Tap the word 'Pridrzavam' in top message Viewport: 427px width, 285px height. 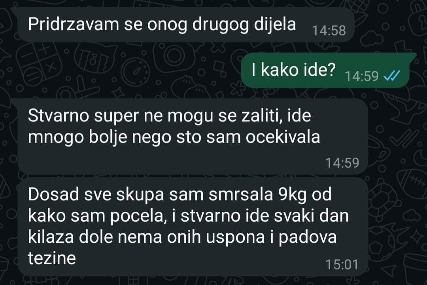coord(74,24)
